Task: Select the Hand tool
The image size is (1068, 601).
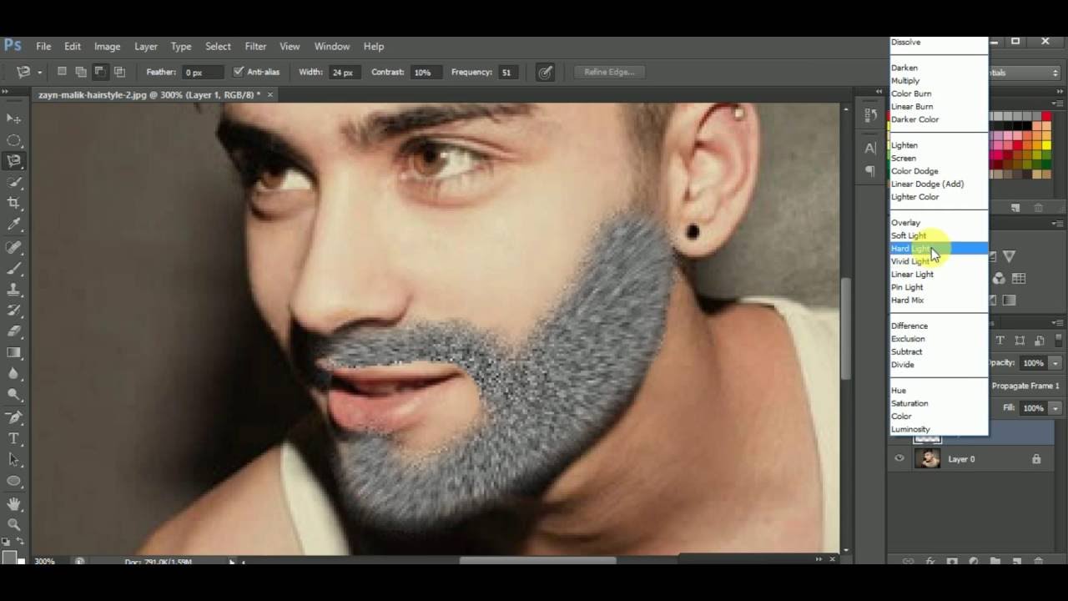Action: (13, 504)
